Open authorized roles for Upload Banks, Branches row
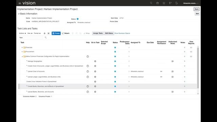The image size is (217, 122). click(173, 92)
